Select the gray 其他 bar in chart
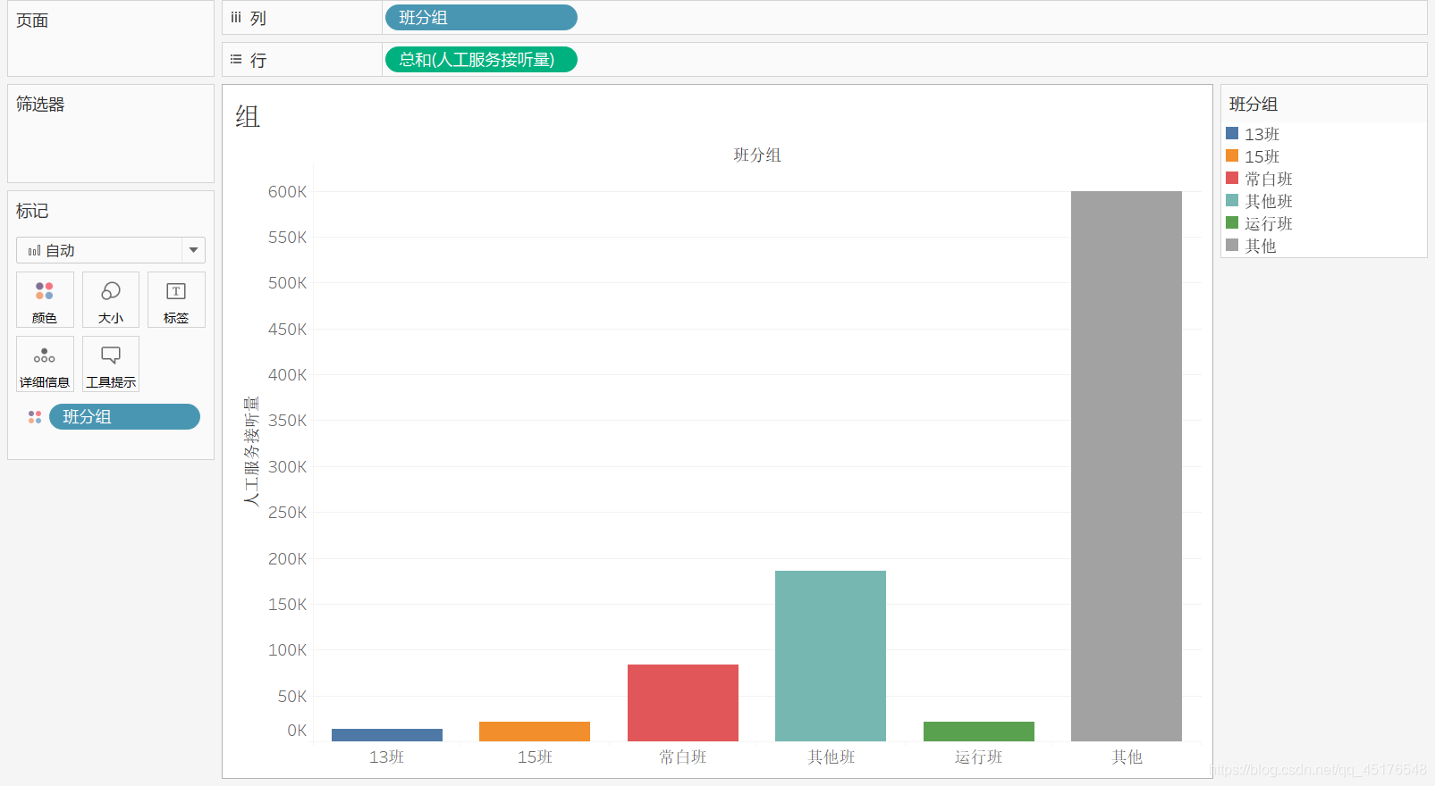Image resolution: width=1435 pixels, height=786 pixels. pyautogui.click(x=1127, y=466)
